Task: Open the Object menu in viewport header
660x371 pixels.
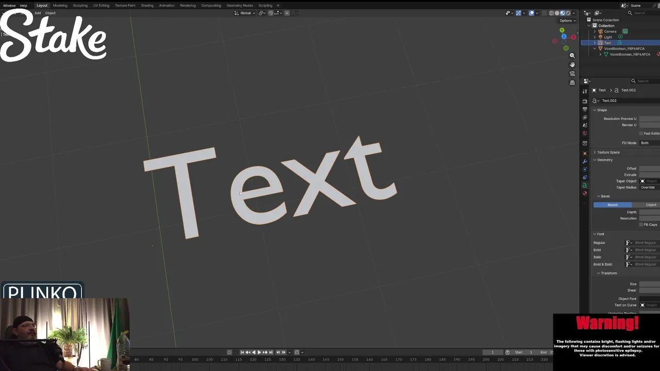Action: [50, 13]
